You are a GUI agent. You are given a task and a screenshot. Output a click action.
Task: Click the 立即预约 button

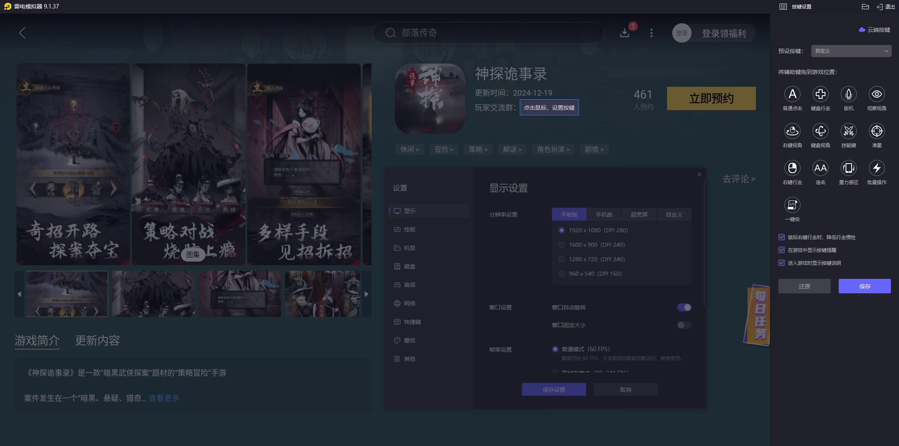pyautogui.click(x=711, y=98)
